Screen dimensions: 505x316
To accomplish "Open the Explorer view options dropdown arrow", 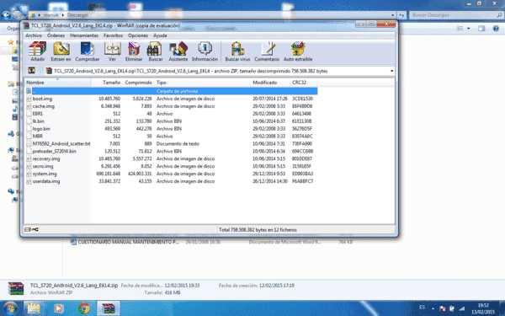I will tap(468, 29).
